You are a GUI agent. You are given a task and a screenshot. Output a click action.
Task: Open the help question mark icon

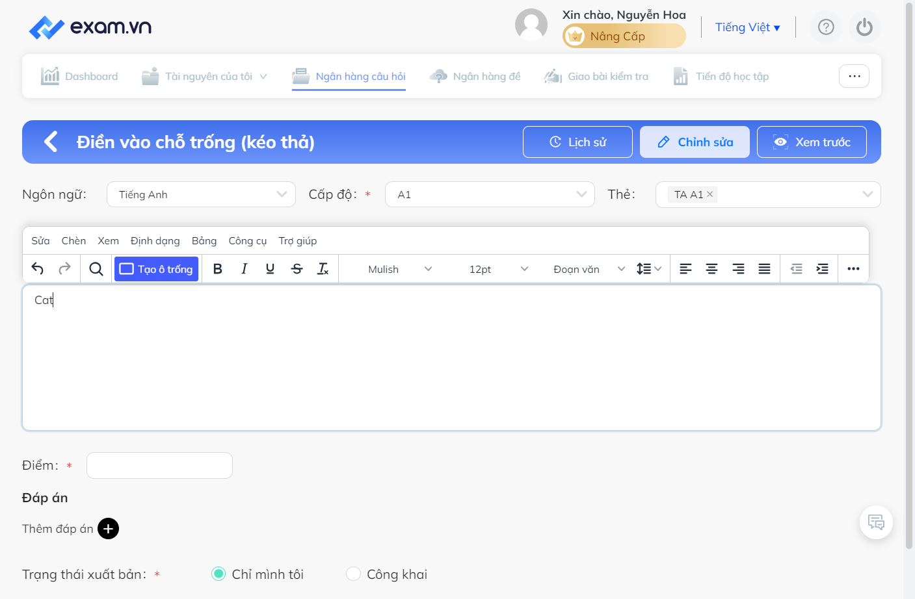pos(826,27)
